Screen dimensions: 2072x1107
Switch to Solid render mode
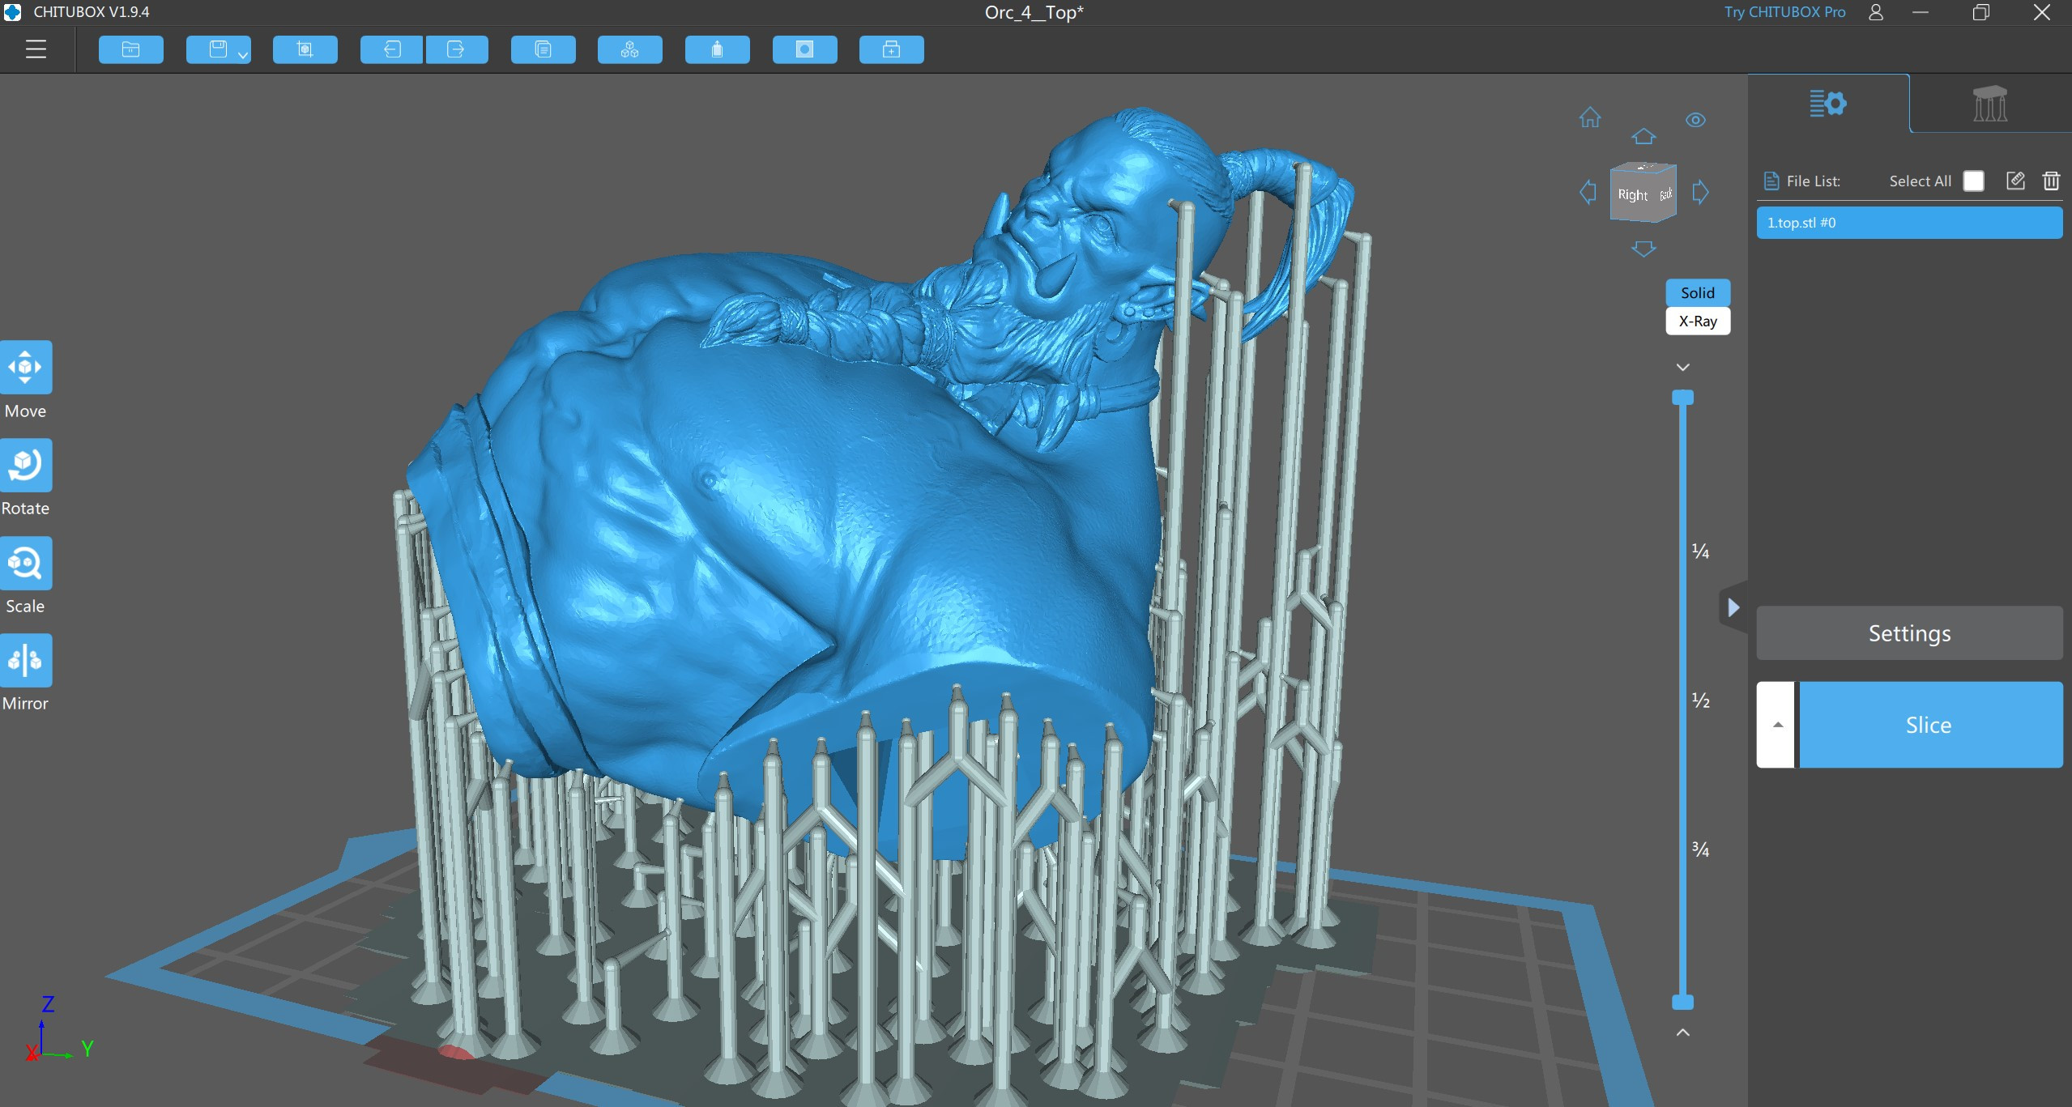pos(1698,292)
